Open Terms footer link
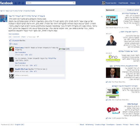This screenshot has height=131, width=140. (x=132, y=125)
